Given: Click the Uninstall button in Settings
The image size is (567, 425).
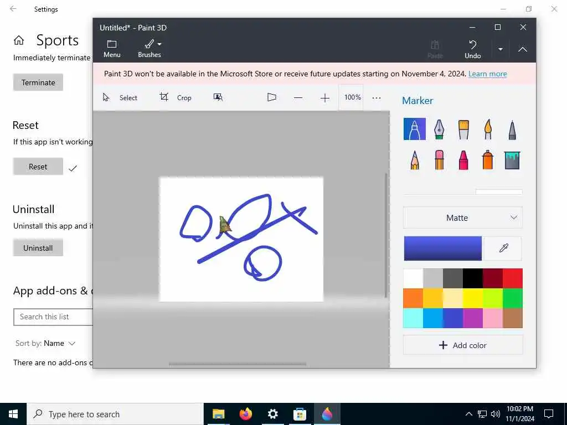Looking at the screenshot, I should click(38, 248).
